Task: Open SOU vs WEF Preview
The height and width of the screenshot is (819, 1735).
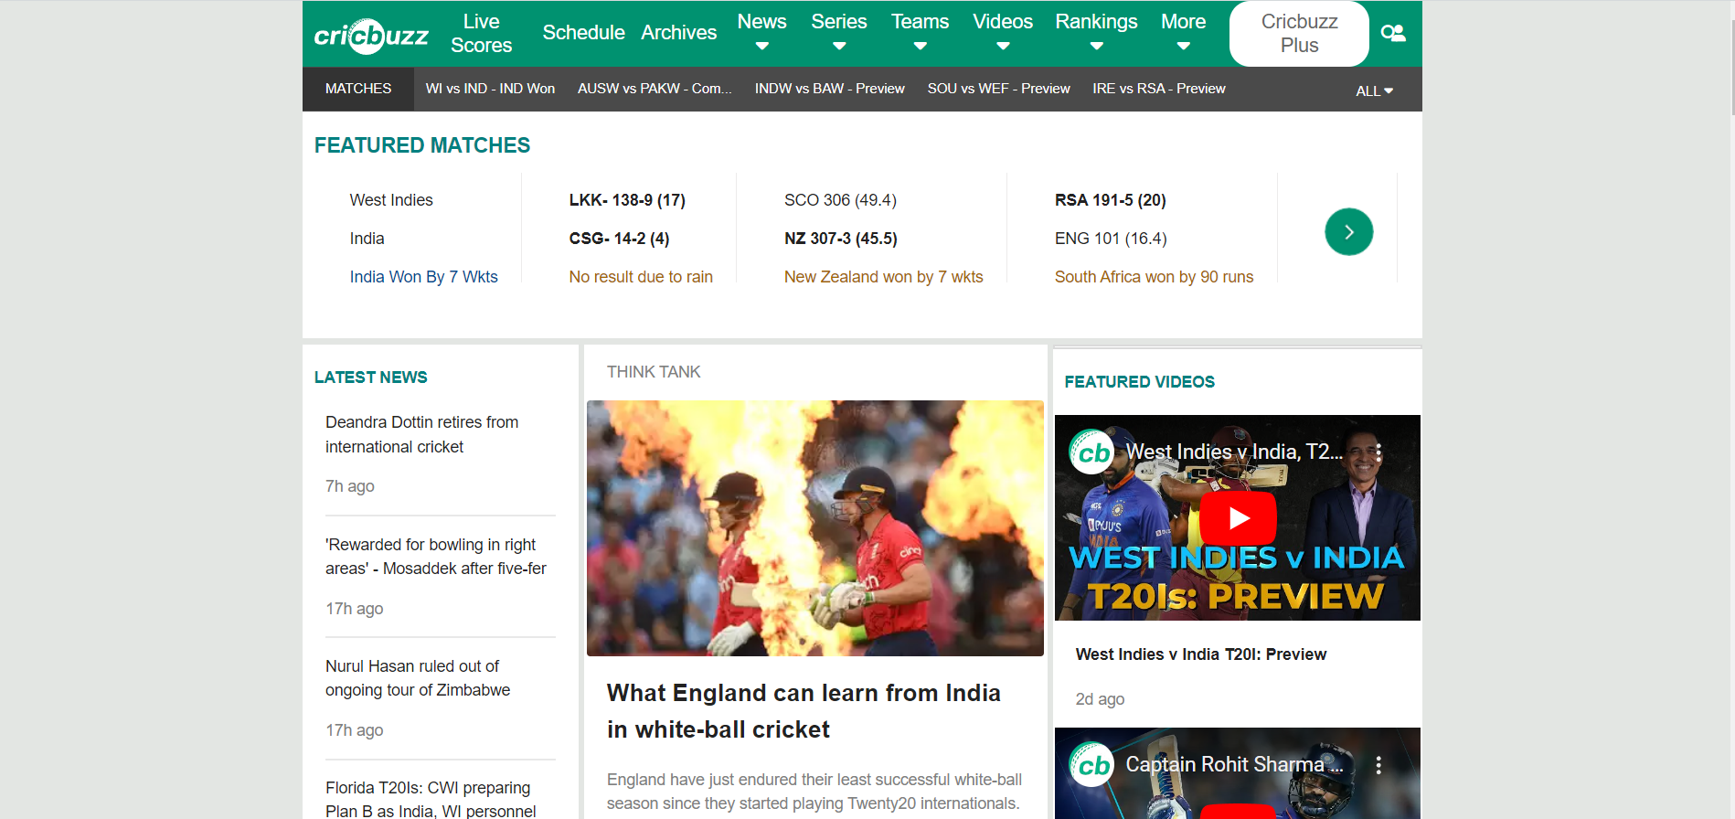Action: [x=998, y=89]
